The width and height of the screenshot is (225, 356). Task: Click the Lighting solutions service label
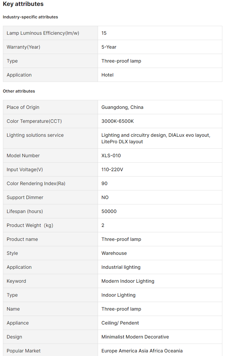[35, 135]
